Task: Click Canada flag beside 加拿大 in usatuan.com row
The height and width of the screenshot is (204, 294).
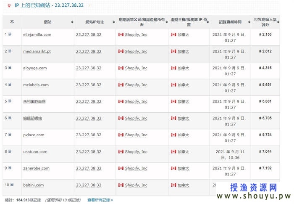Action: pyautogui.click(x=173, y=151)
